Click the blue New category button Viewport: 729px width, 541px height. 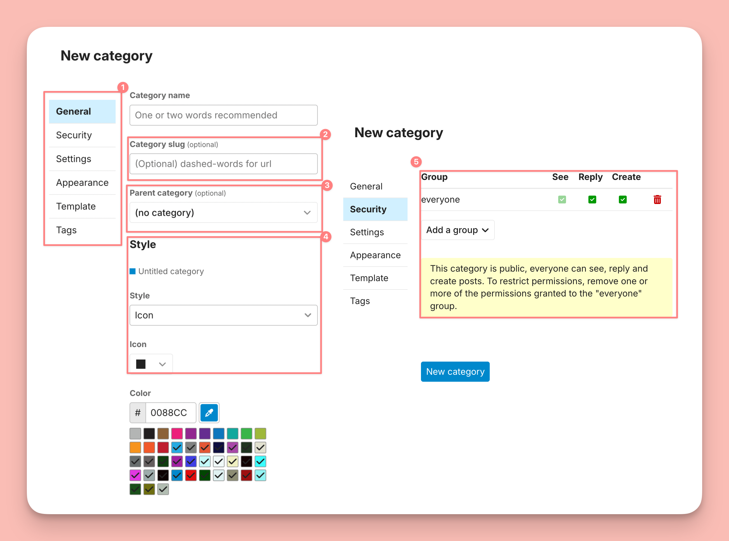[455, 372]
